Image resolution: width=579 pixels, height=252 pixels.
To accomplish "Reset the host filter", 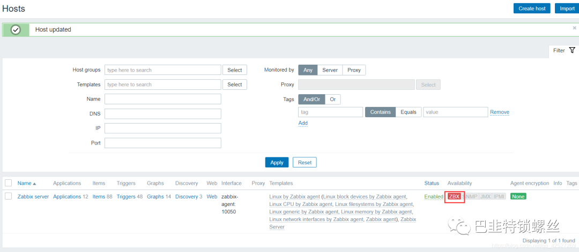I will click(x=305, y=163).
